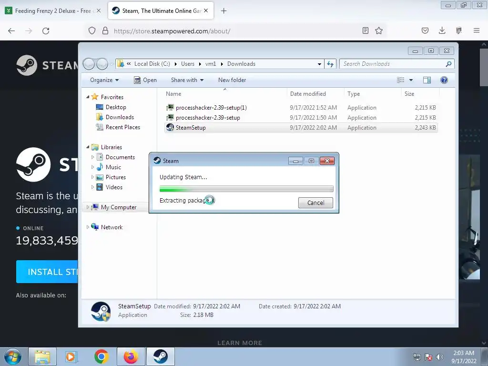The height and width of the screenshot is (366, 488).
Task: Open Desktop in Favorites
Action: click(116, 107)
